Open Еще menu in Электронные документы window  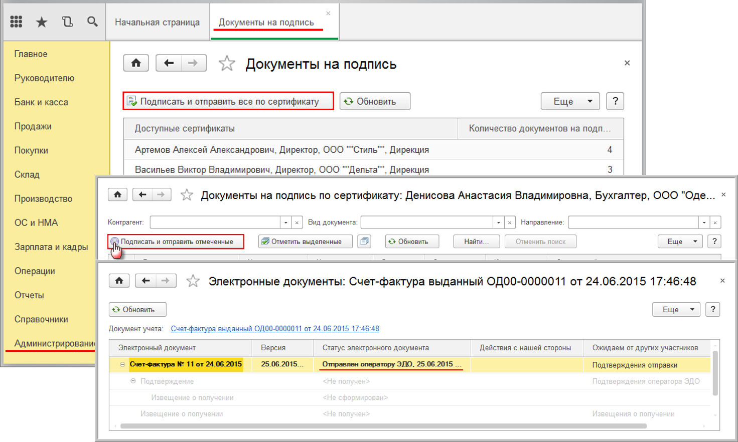[675, 310]
